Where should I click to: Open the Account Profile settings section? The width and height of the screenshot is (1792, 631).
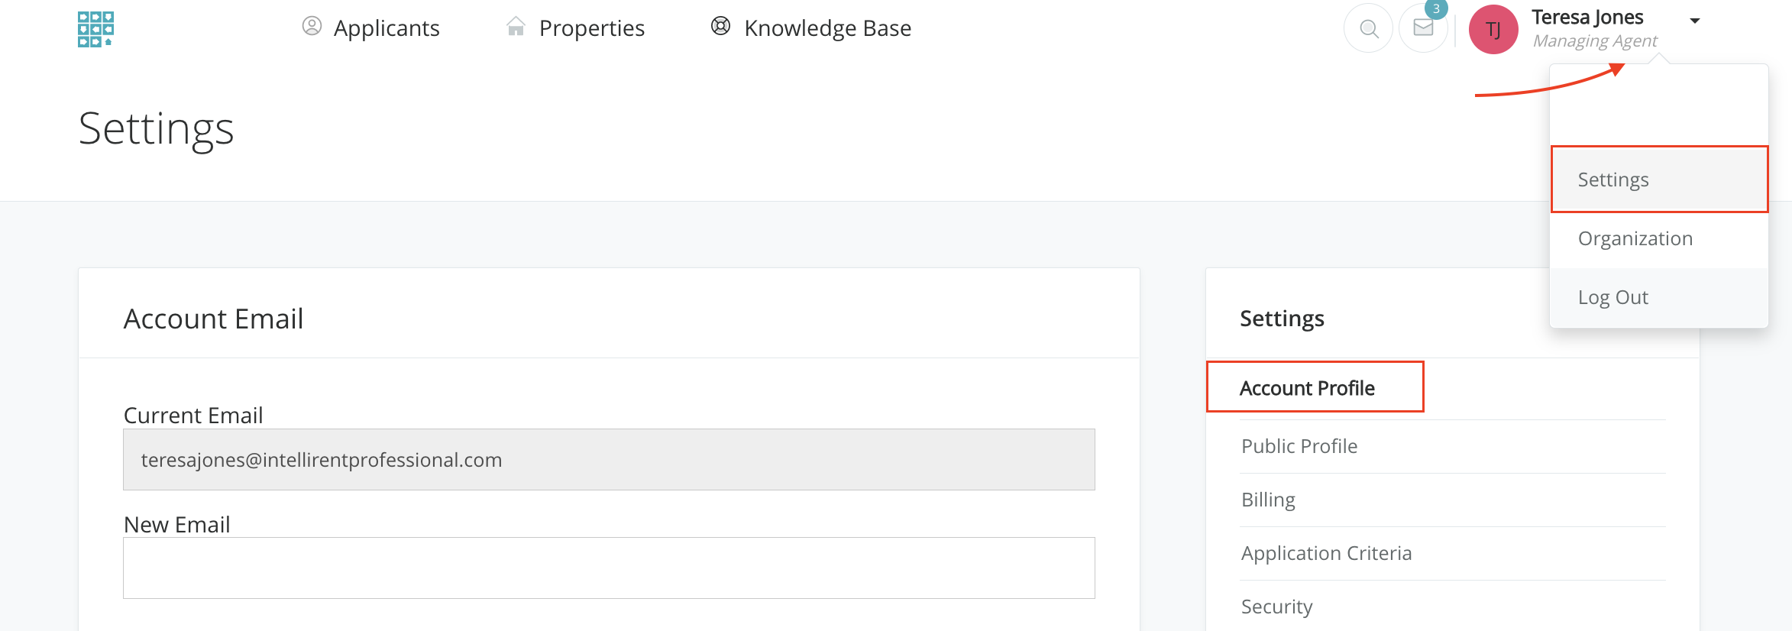click(1306, 388)
